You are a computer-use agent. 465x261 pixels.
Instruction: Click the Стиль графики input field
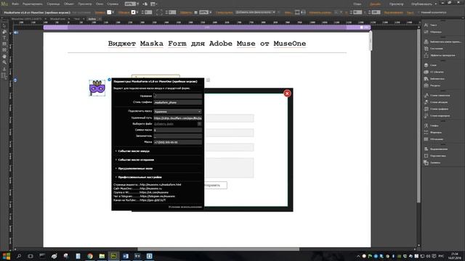click(x=177, y=102)
